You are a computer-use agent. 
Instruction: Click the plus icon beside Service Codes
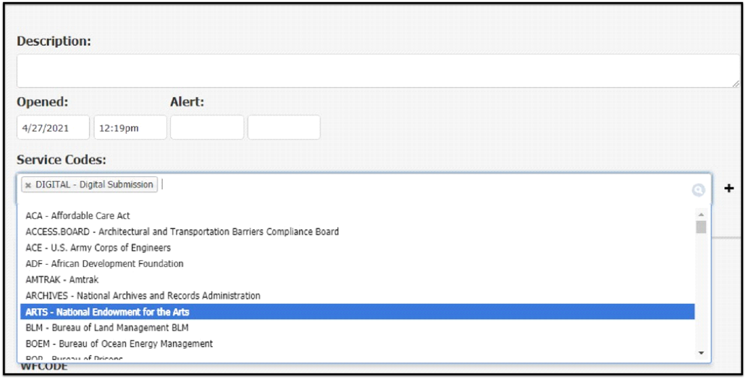(729, 187)
